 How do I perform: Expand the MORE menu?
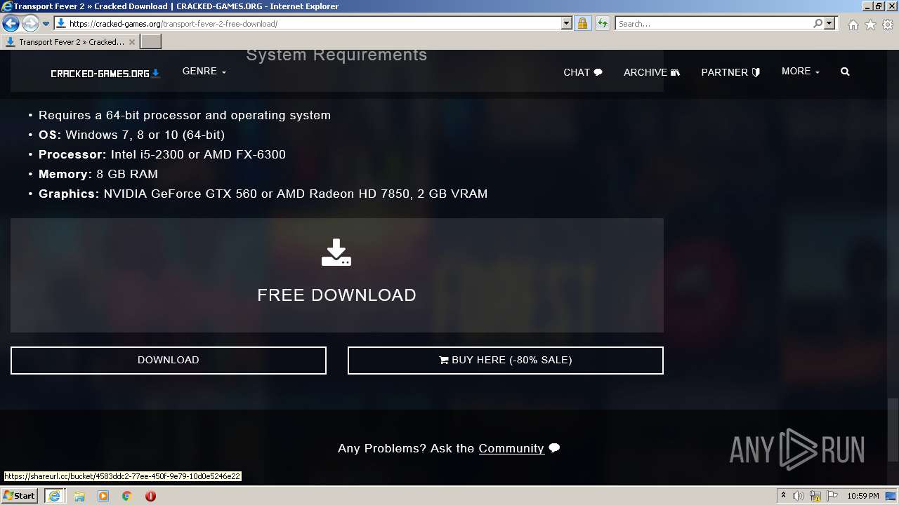click(801, 72)
